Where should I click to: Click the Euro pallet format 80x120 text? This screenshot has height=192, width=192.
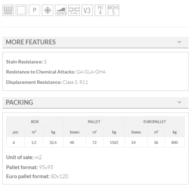(x=37, y=176)
